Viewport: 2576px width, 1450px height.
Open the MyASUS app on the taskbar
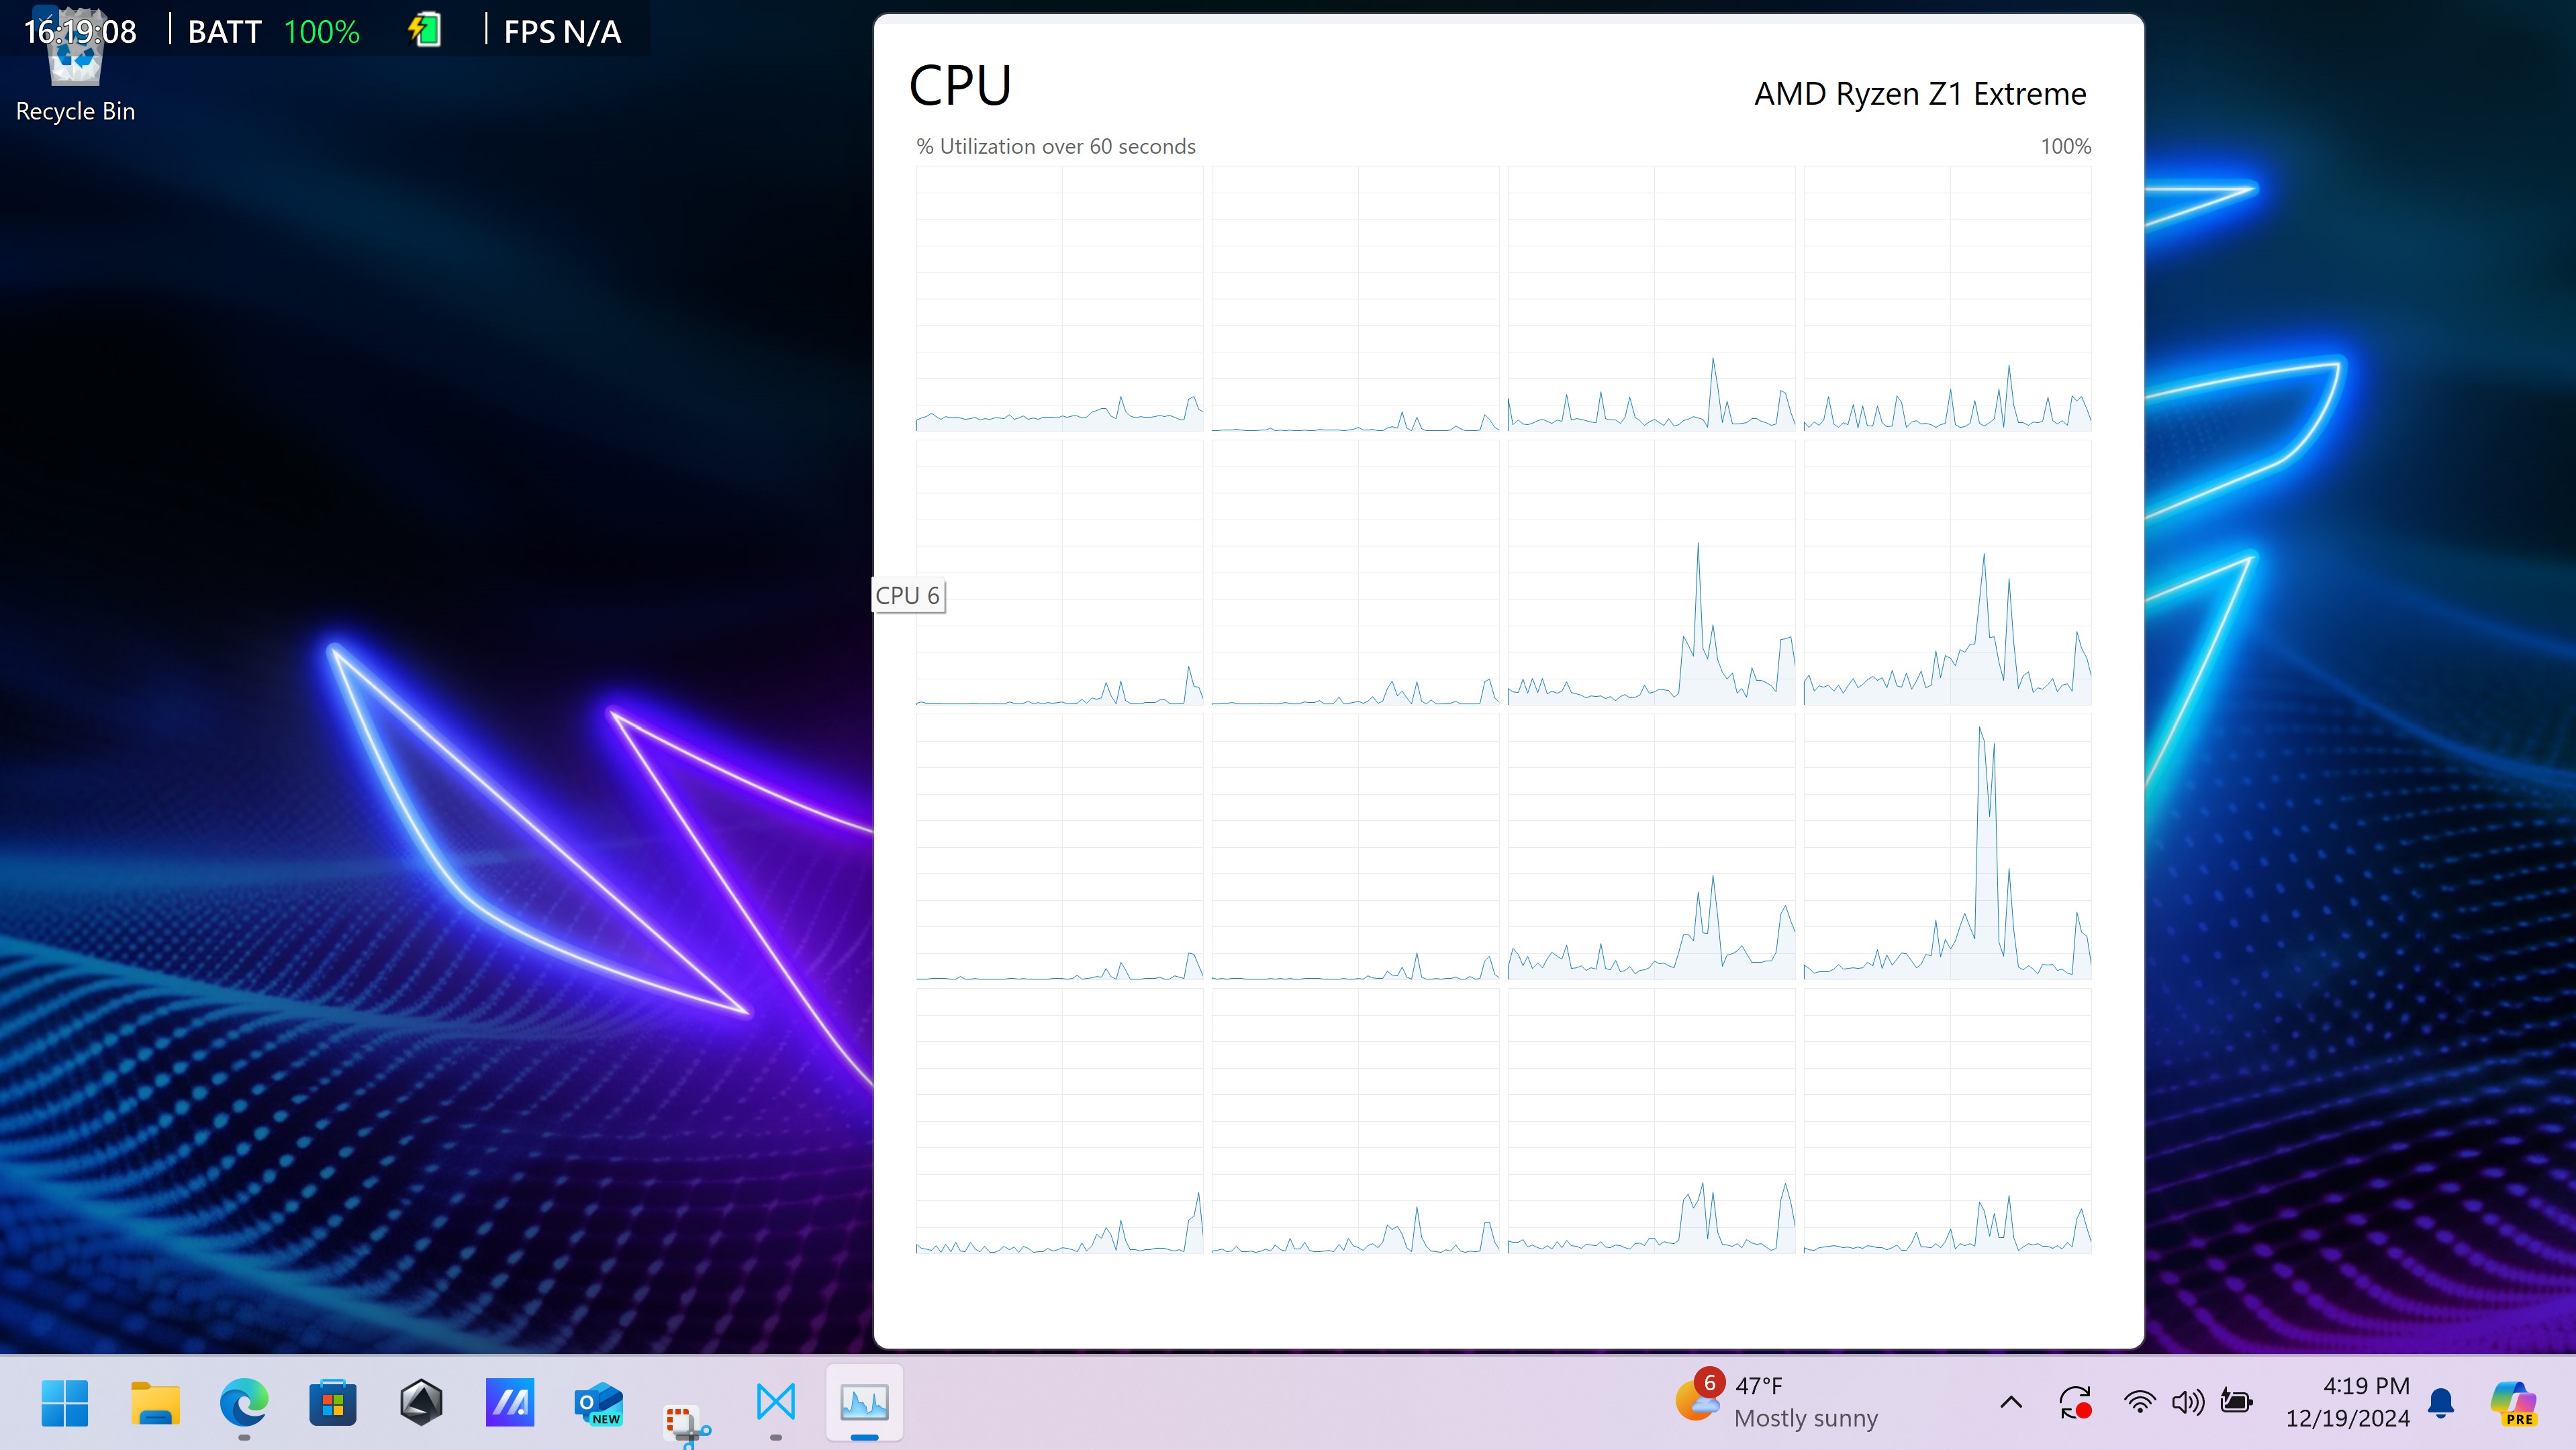click(510, 1403)
